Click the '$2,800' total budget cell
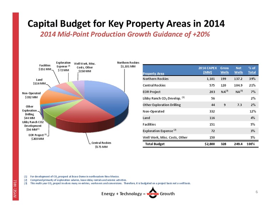276x213 pixels. 209,144
